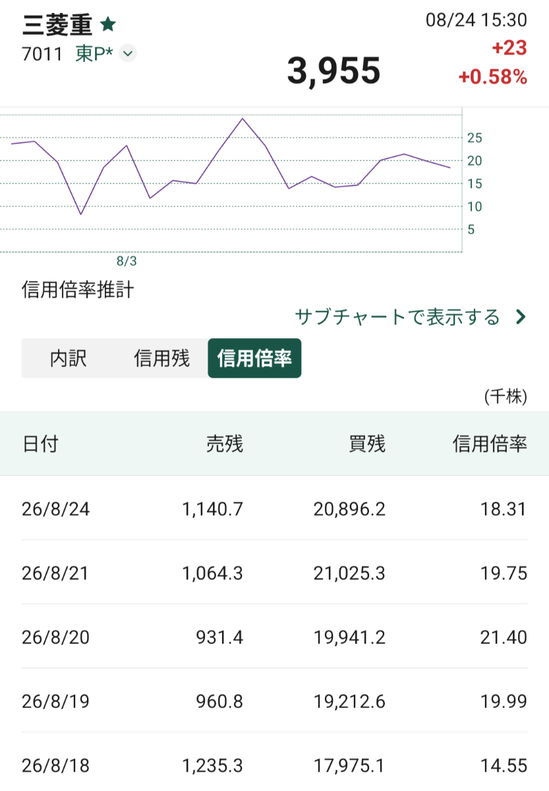This screenshot has height=791, width=549.
Task: Click the 1,140.7 売残 value
Action: click(x=213, y=509)
